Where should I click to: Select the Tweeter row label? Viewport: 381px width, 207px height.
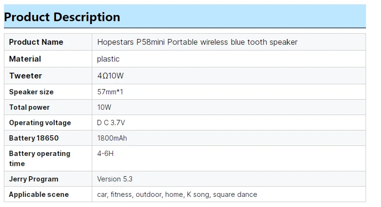tap(26, 76)
